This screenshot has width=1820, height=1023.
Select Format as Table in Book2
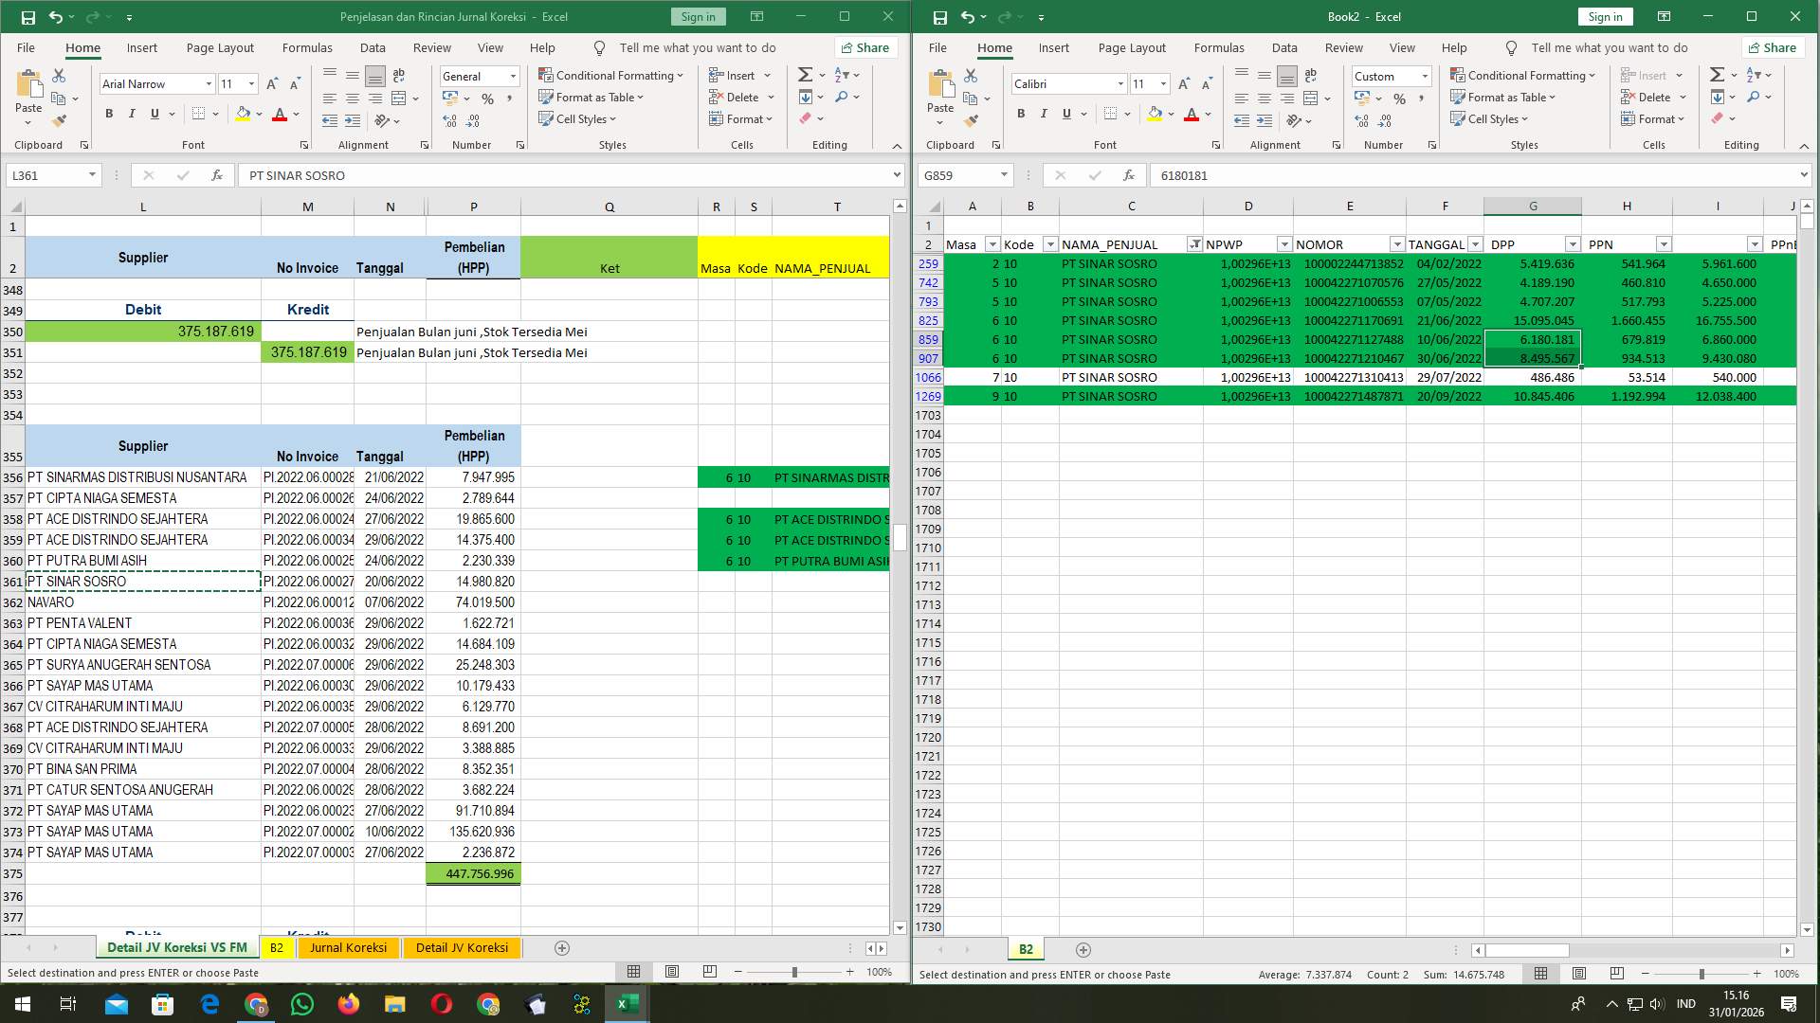coord(1503,97)
